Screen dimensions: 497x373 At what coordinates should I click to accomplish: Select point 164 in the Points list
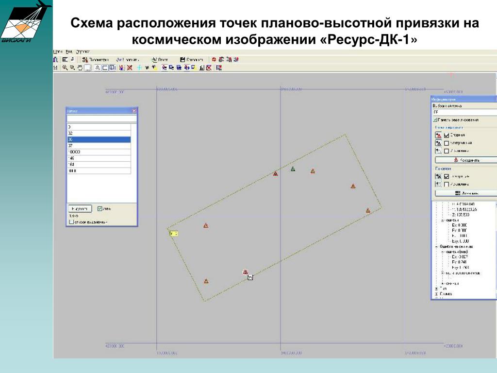[x=99, y=164]
